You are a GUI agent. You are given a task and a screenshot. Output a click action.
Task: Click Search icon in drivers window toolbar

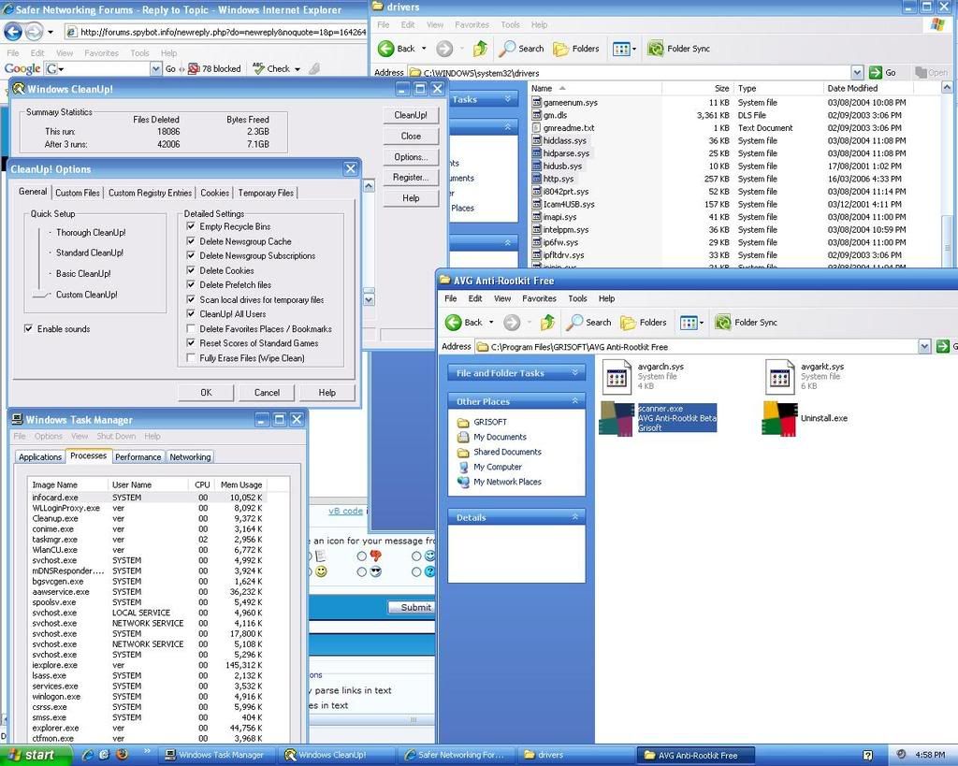click(507, 49)
